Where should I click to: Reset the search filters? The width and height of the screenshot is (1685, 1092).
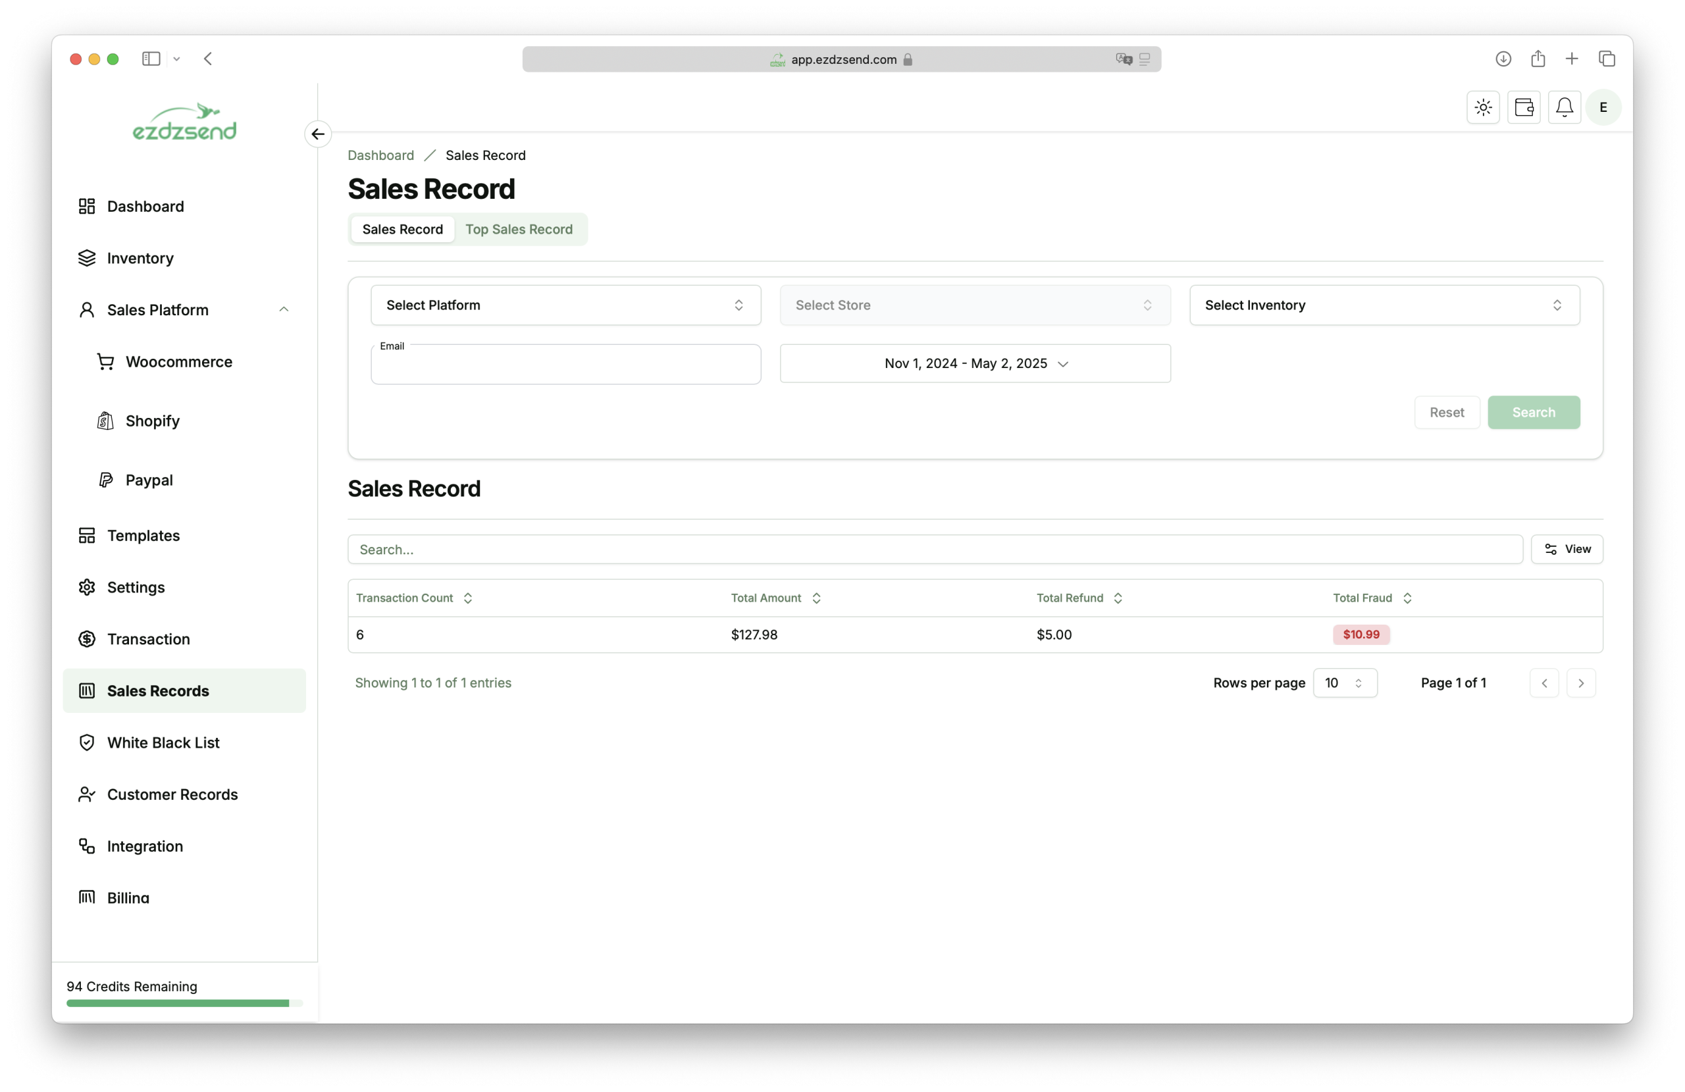(x=1447, y=412)
